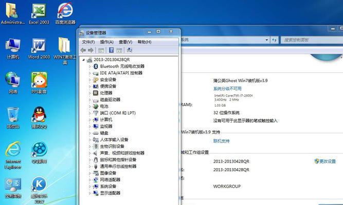
Task: Open the 帮助(H) menu
Action: click(x=145, y=42)
